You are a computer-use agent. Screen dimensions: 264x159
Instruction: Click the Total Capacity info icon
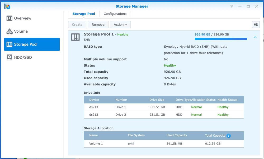(228, 136)
